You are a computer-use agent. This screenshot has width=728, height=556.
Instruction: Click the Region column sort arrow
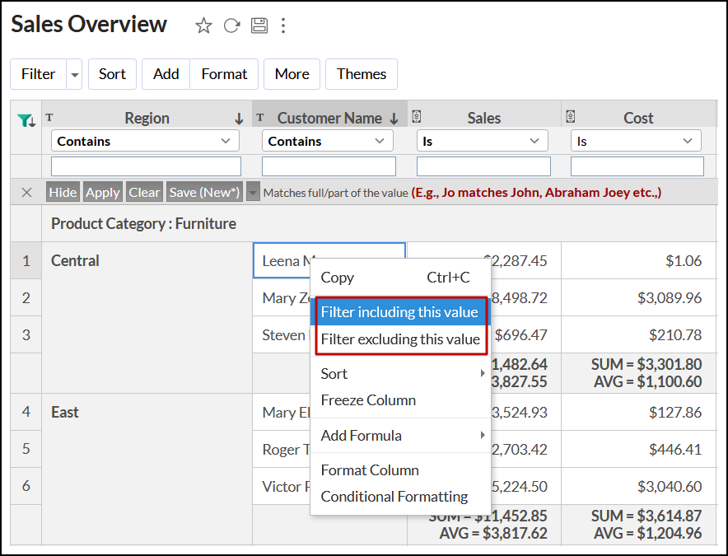point(239,119)
